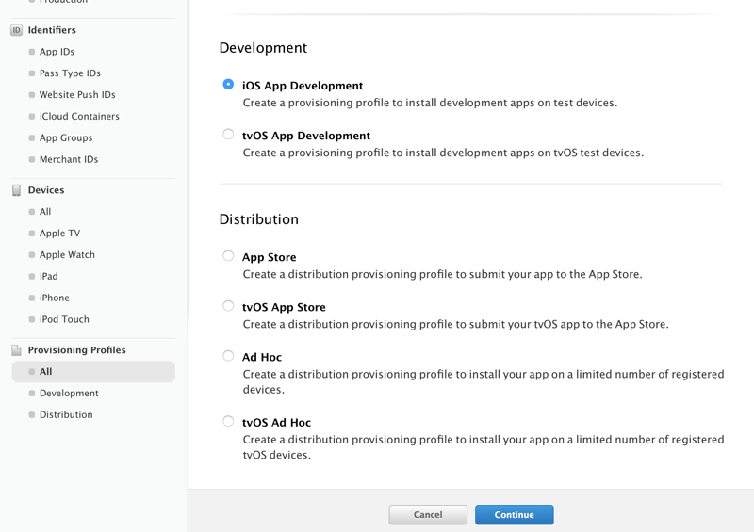
Task: Open Development provisioning profiles
Action: pos(69,394)
